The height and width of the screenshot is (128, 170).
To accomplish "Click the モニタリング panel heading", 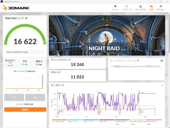I will point(58,85).
